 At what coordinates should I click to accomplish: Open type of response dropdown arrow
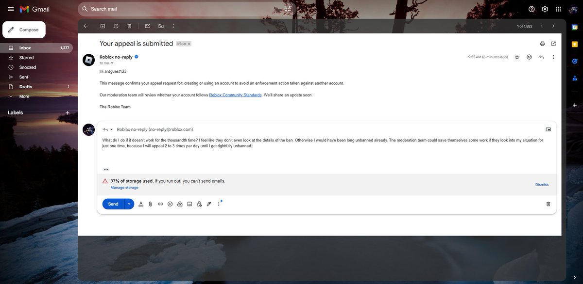click(x=111, y=129)
